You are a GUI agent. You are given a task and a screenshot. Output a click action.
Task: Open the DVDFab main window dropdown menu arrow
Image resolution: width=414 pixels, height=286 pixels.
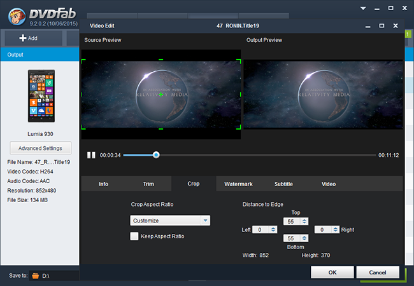pos(363,8)
